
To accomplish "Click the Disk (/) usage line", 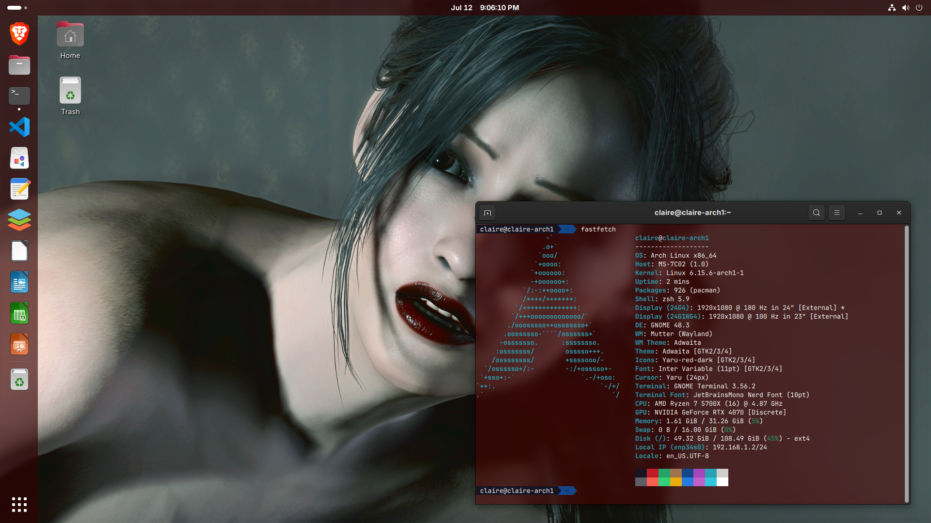I will [722, 439].
